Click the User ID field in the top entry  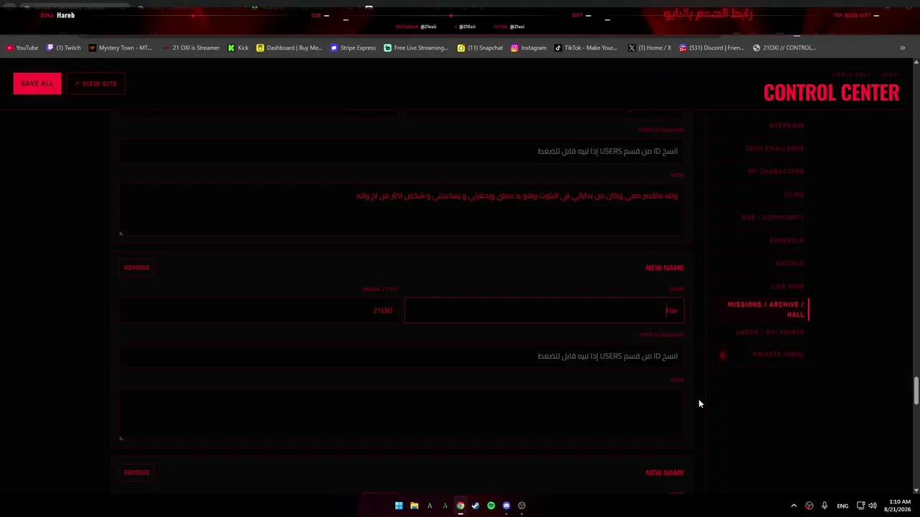point(402,152)
